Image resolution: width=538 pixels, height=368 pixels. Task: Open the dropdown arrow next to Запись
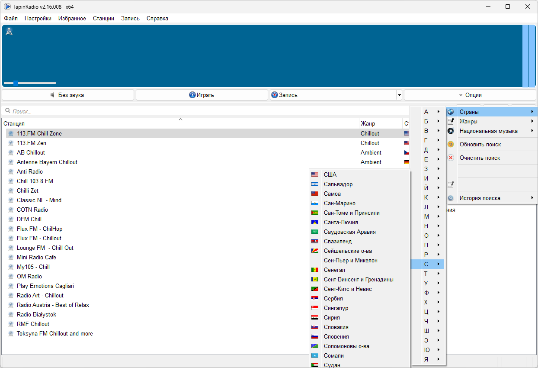pyautogui.click(x=399, y=95)
